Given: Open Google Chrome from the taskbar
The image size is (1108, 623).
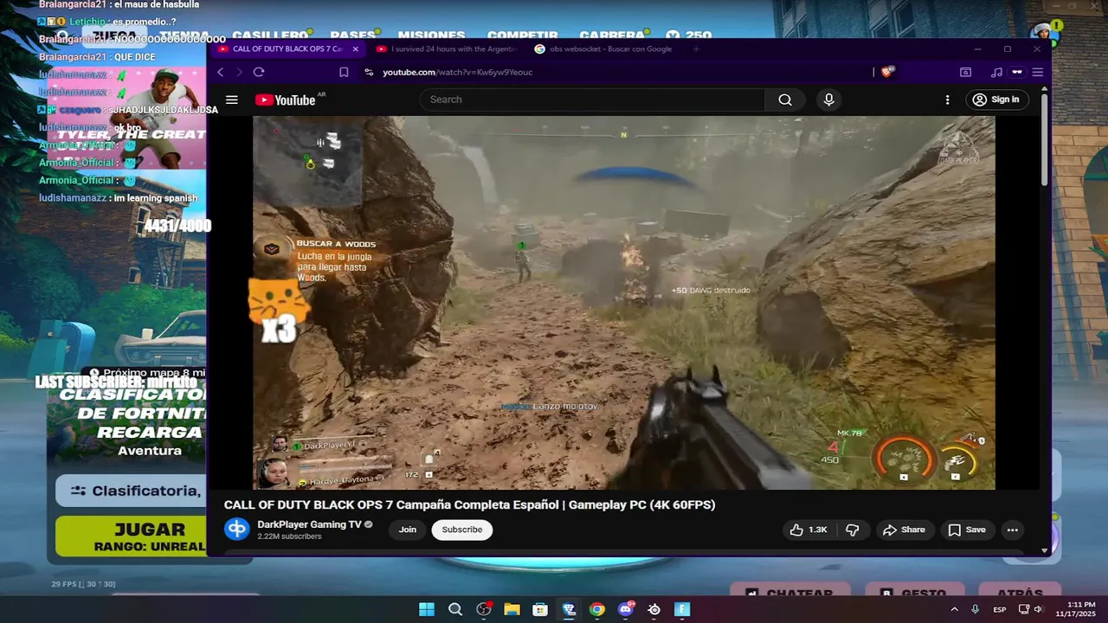Looking at the screenshot, I should click(597, 609).
